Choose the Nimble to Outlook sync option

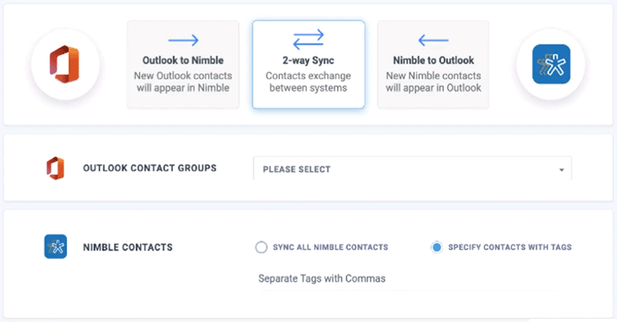coord(433,65)
